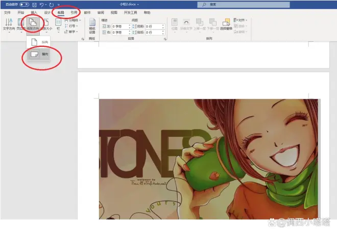Open the 选择窗格 selection pane
Viewport: 337px width, 234px height.
click(x=226, y=25)
